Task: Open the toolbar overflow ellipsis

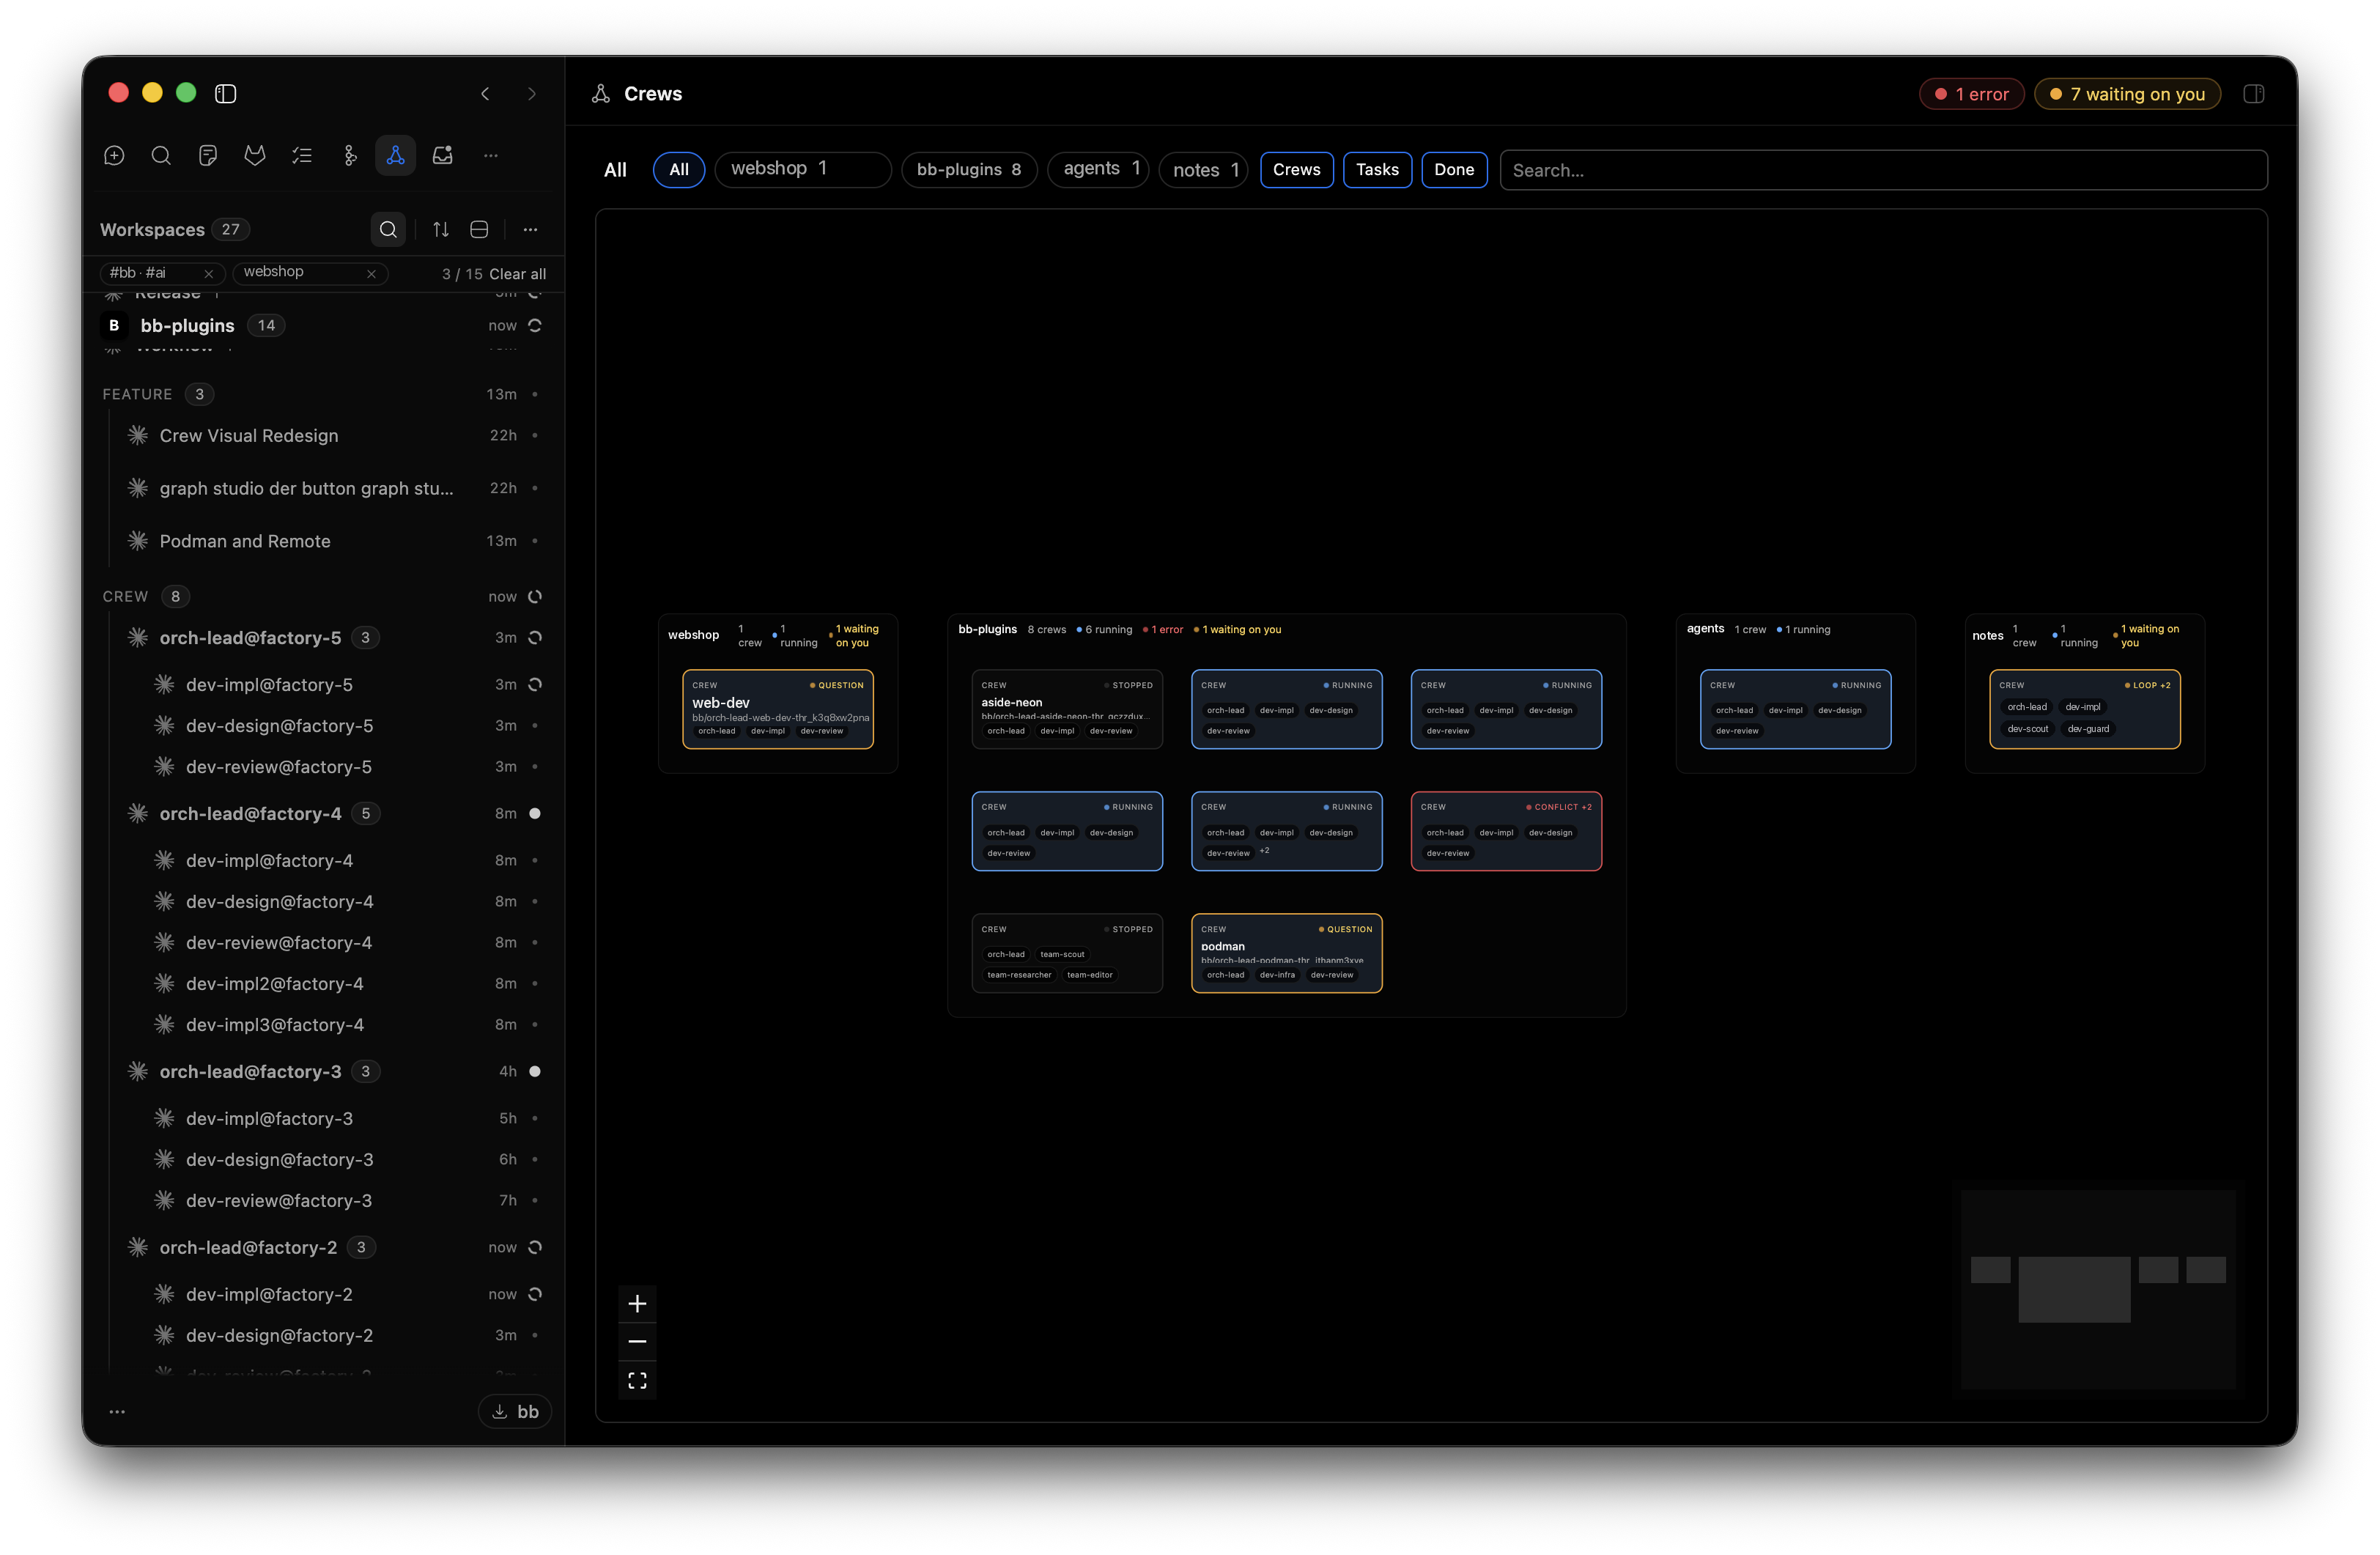Action: pyautogui.click(x=490, y=155)
